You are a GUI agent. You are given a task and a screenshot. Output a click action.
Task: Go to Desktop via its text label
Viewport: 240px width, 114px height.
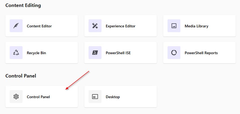point(113,97)
